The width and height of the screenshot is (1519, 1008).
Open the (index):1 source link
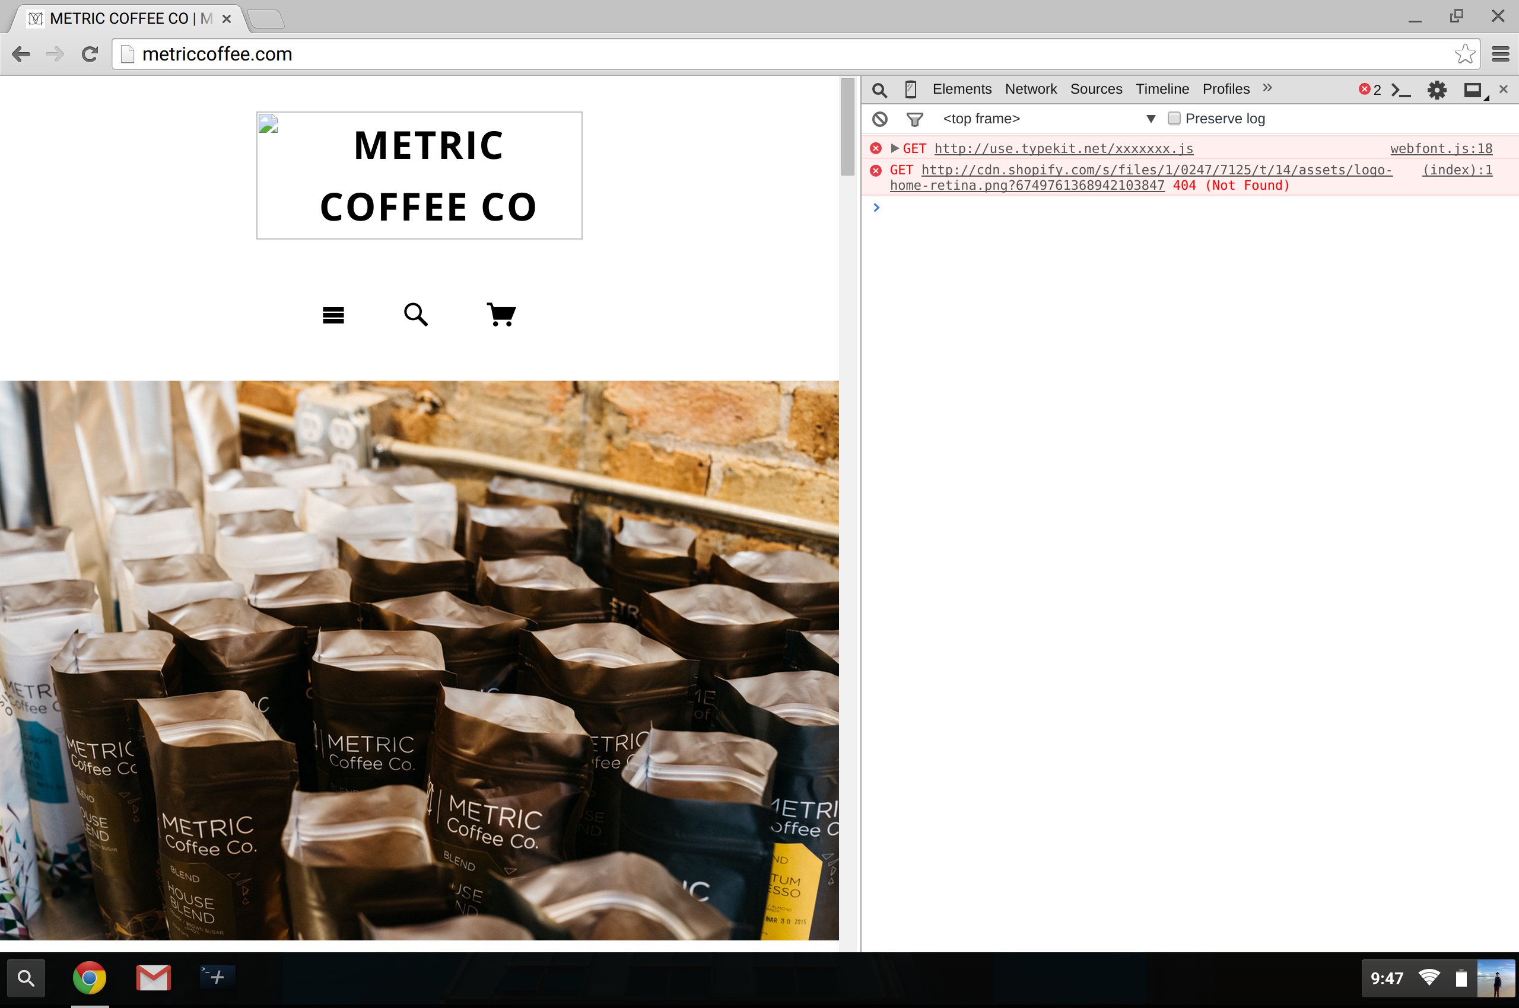point(1457,170)
